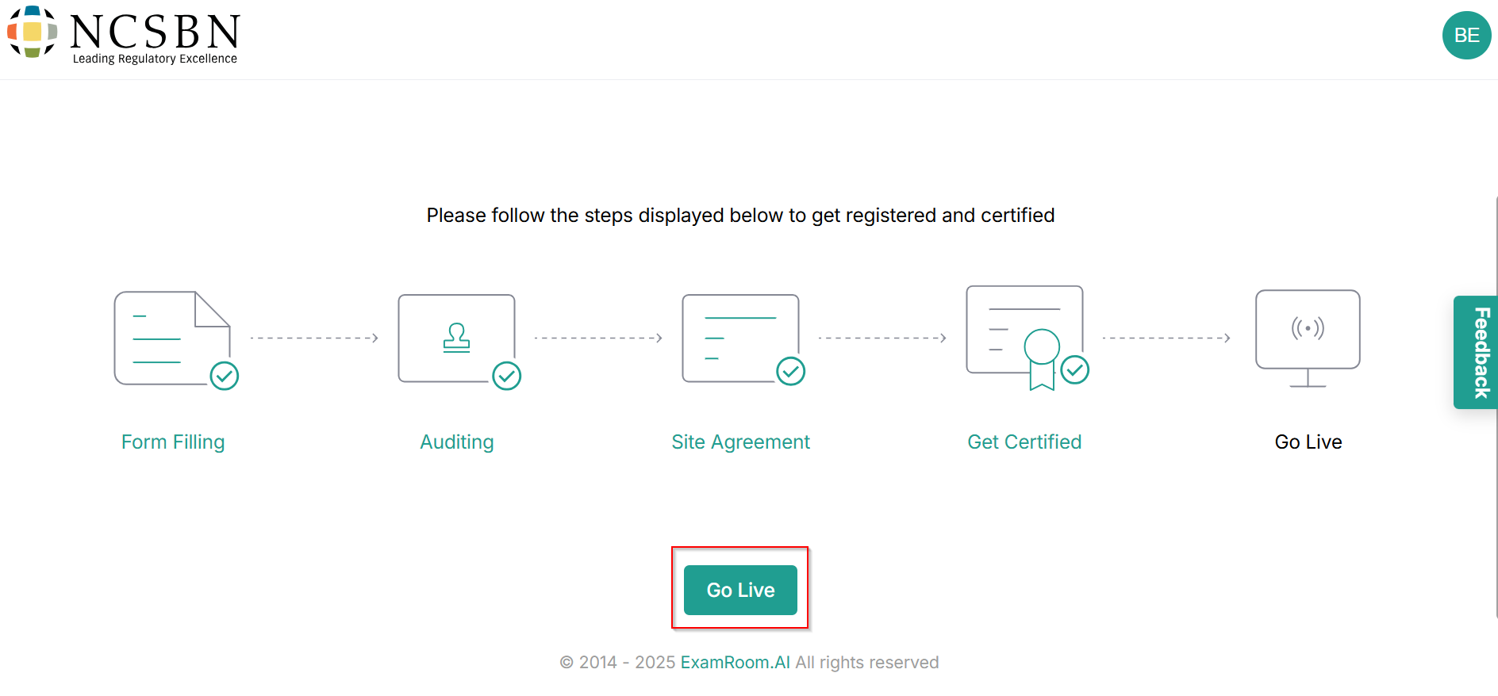
Task: Click the Auditing completed checkmark
Action: [507, 376]
